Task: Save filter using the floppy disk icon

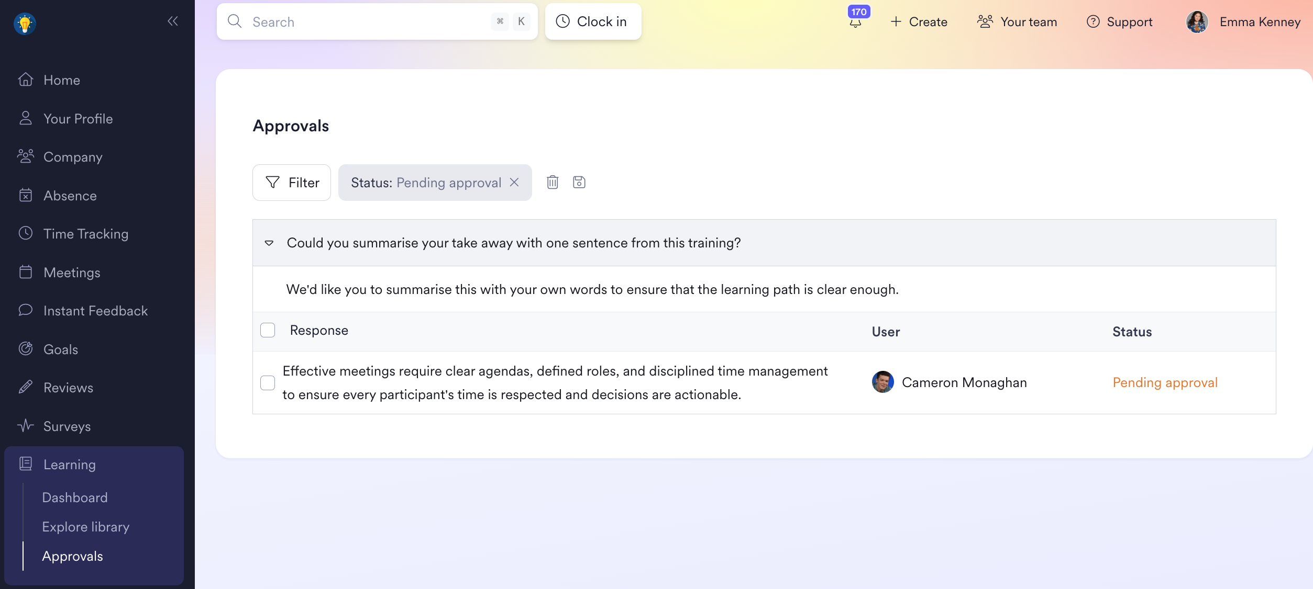Action: tap(579, 182)
